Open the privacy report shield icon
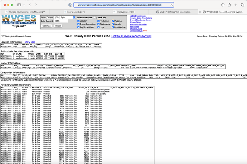The width and height of the screenshot is (247, 164). coord(70,5)
